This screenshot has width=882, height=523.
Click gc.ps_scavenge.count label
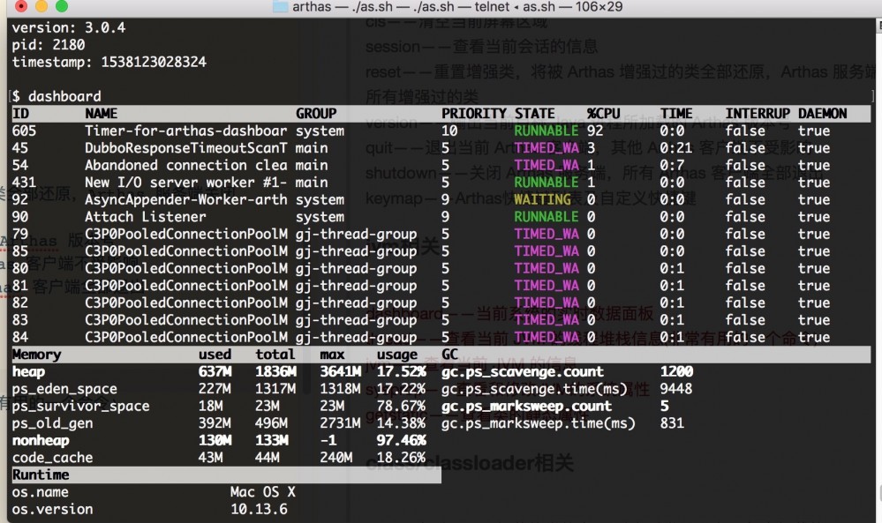[x=523, y=372]
